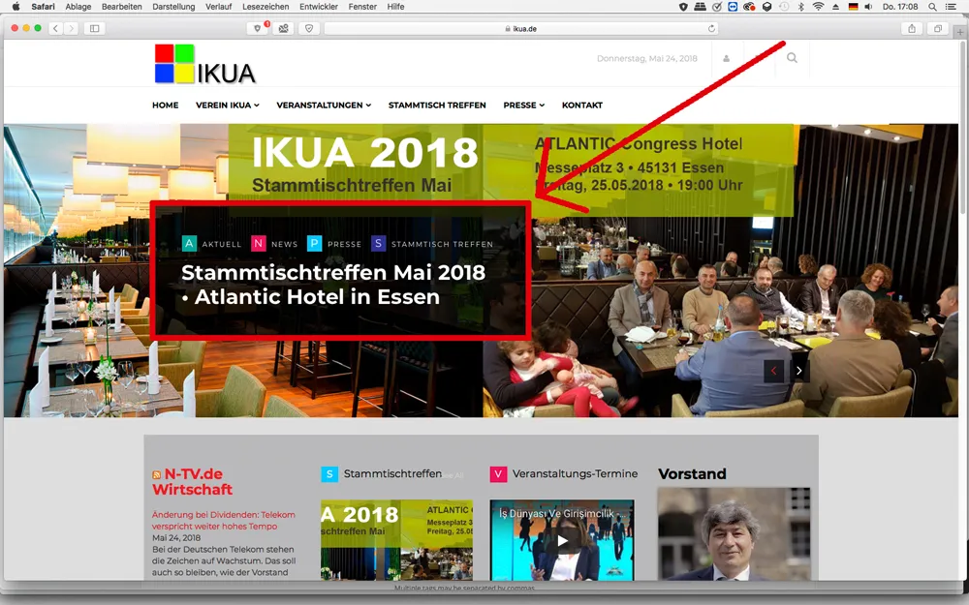969x605 pixels.
Task: Click the IKUA logo
Action: (x=205, y=64)
